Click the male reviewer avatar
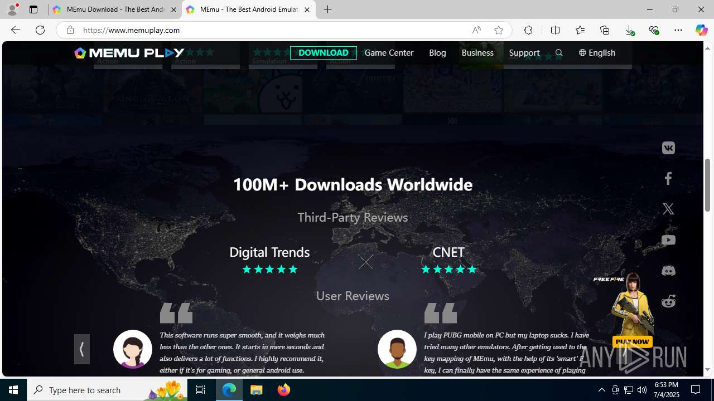The image size is (714, 401). click(397, 349)
